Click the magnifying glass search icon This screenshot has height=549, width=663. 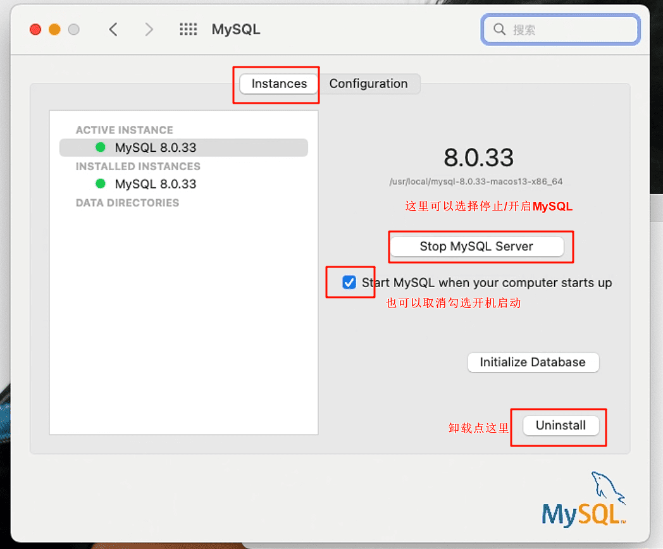[x=499, y=29]
